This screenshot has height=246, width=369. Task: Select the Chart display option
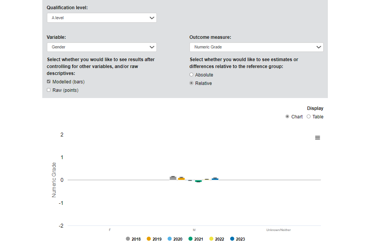tap(288, 116)
